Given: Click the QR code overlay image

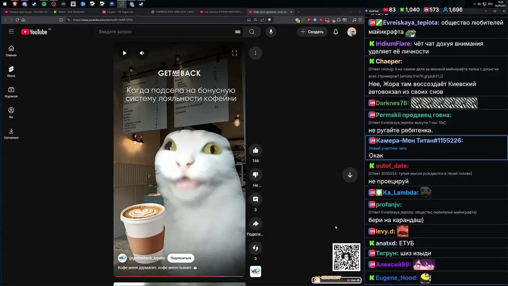Looking at the screenshot, I should 346,257.
